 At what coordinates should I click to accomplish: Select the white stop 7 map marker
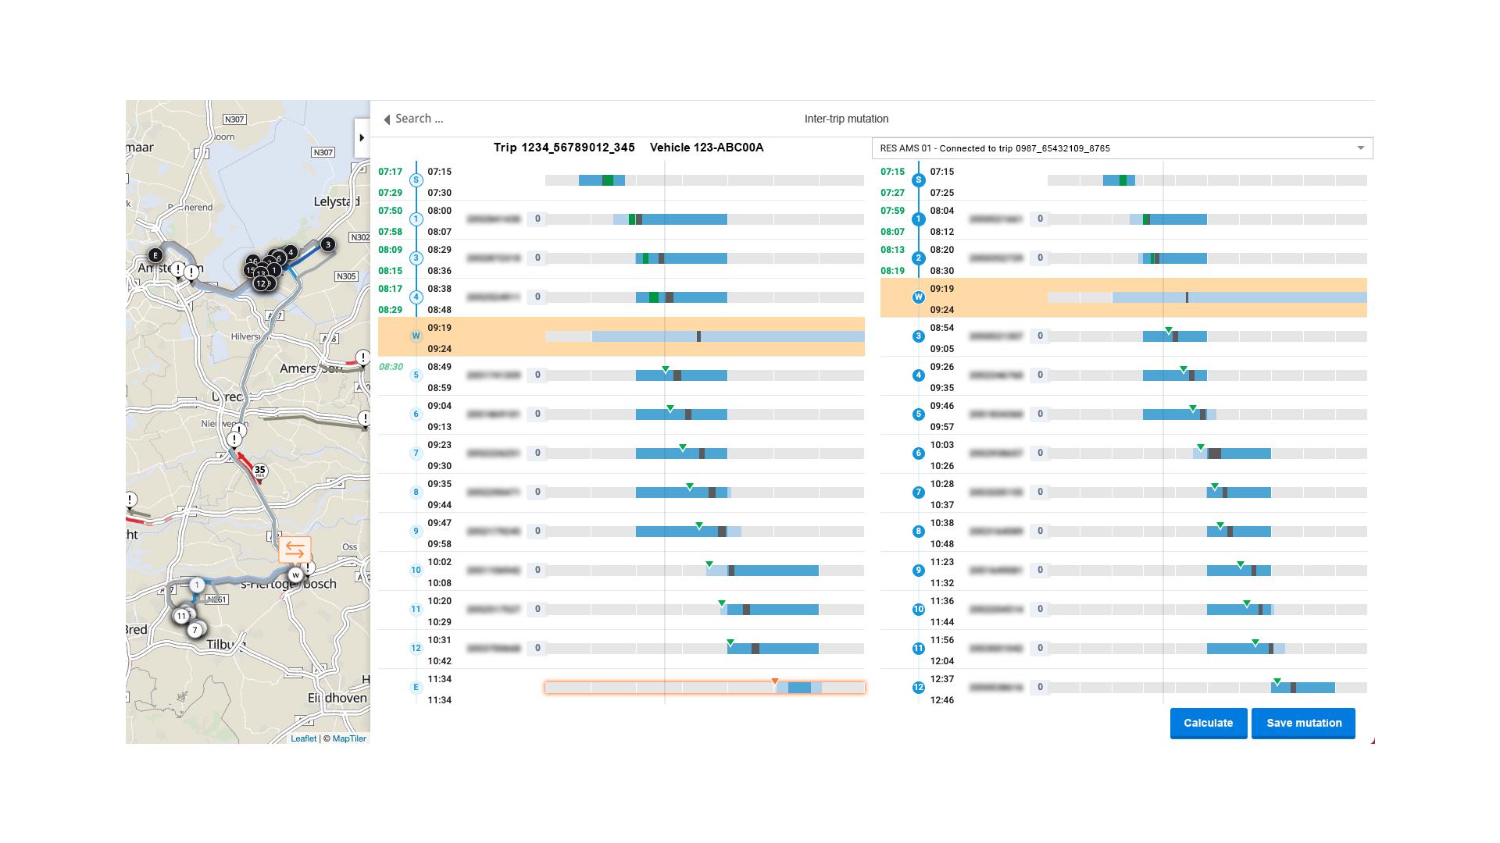(x=195, y=630)
